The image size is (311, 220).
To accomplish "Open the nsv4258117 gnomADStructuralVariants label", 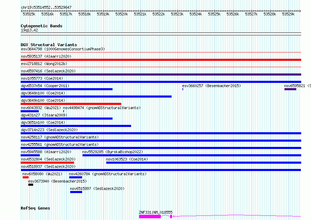I will (60, 137).
